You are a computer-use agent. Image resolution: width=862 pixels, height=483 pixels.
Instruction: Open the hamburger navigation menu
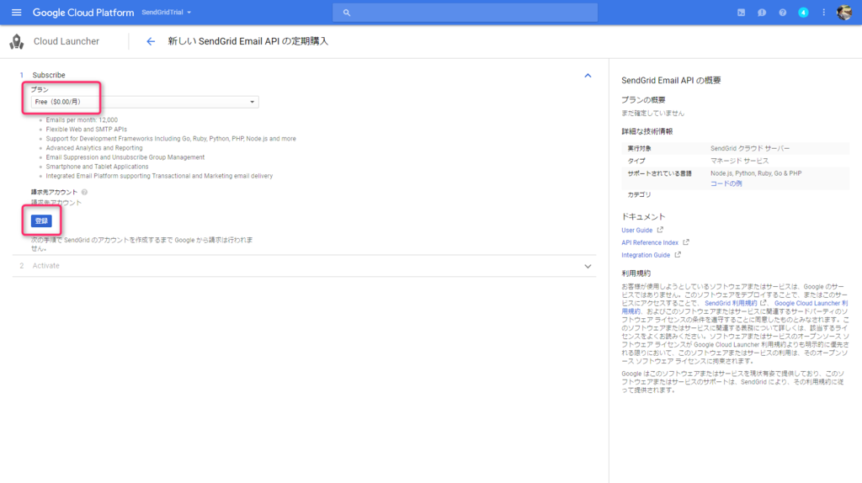pos(17,12)
